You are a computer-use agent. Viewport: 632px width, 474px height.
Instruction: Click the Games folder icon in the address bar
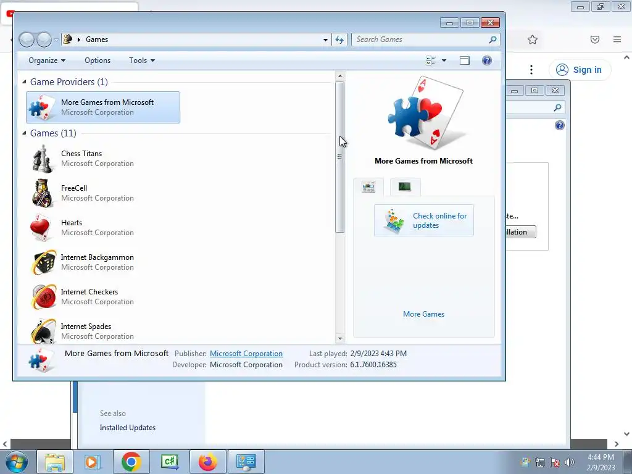point(68,39)
